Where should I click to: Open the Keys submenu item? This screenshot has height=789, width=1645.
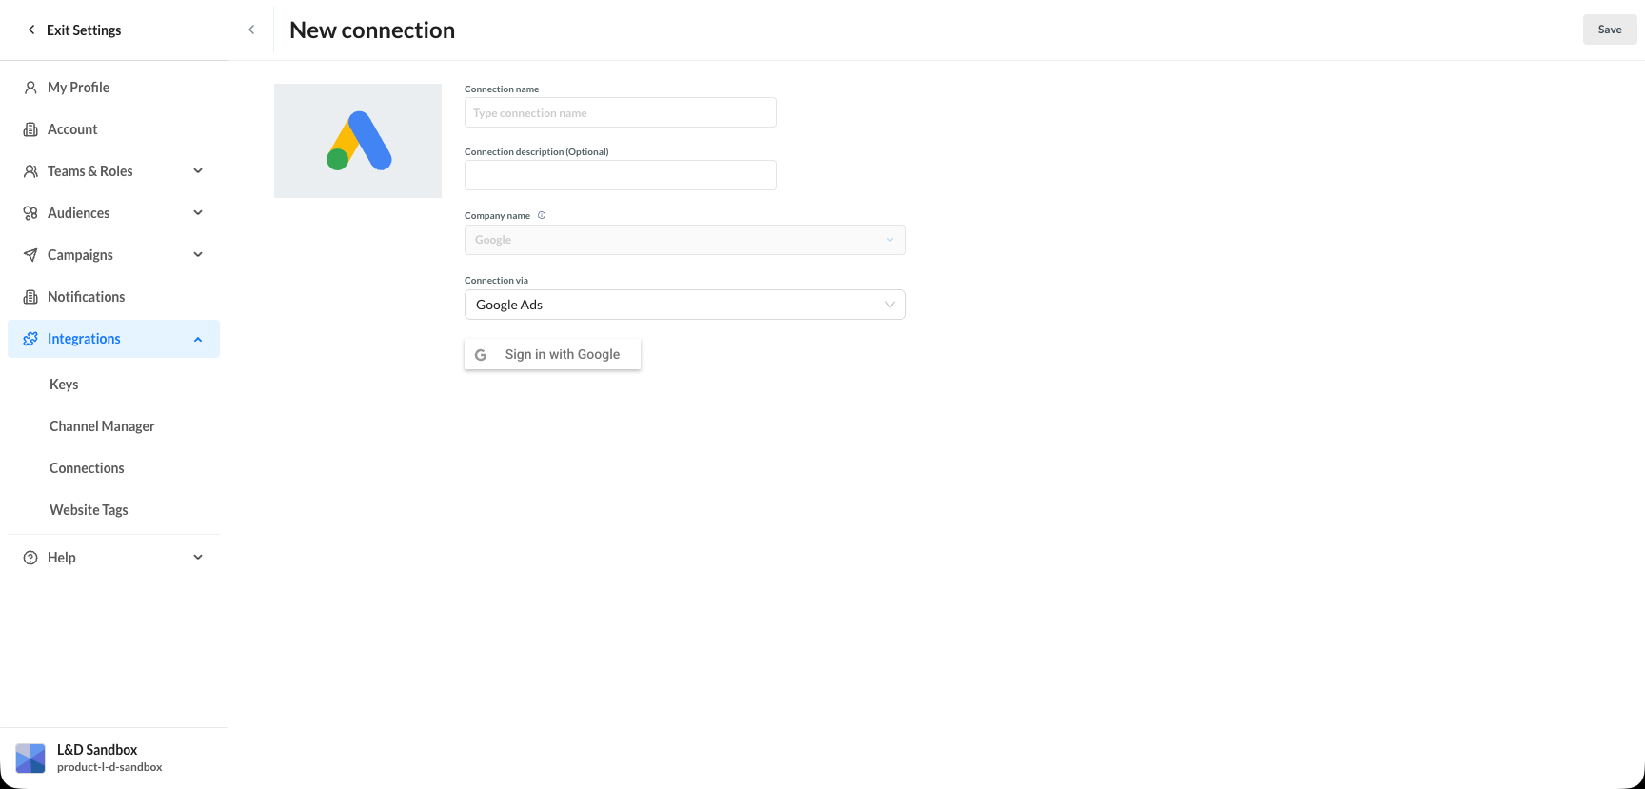64,385
